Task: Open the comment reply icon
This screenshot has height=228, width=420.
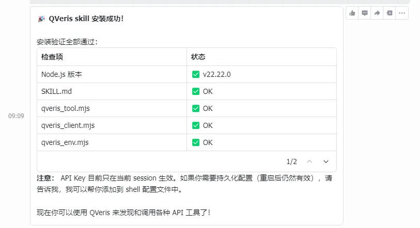Action: 365,13
